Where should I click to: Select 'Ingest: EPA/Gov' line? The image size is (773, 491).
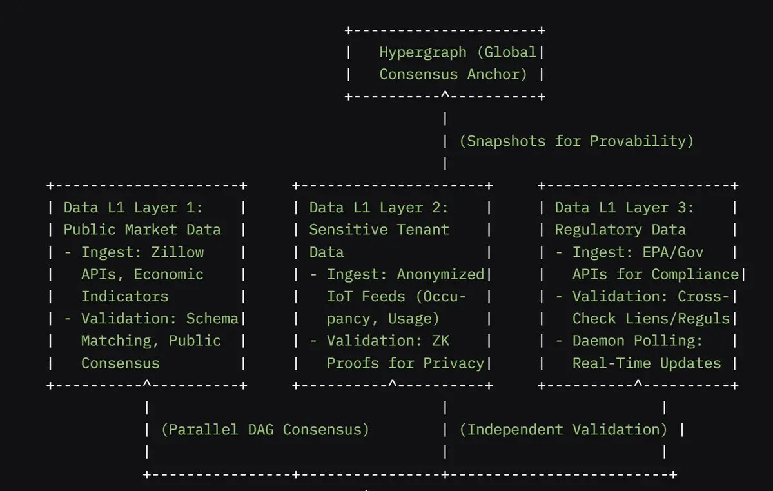click(629, 252)
